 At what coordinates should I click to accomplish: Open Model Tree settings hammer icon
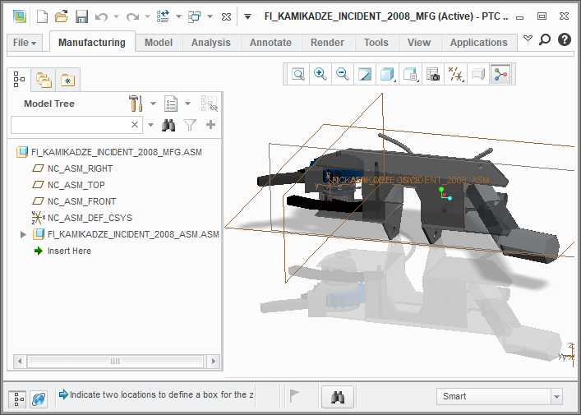point(136,104)
